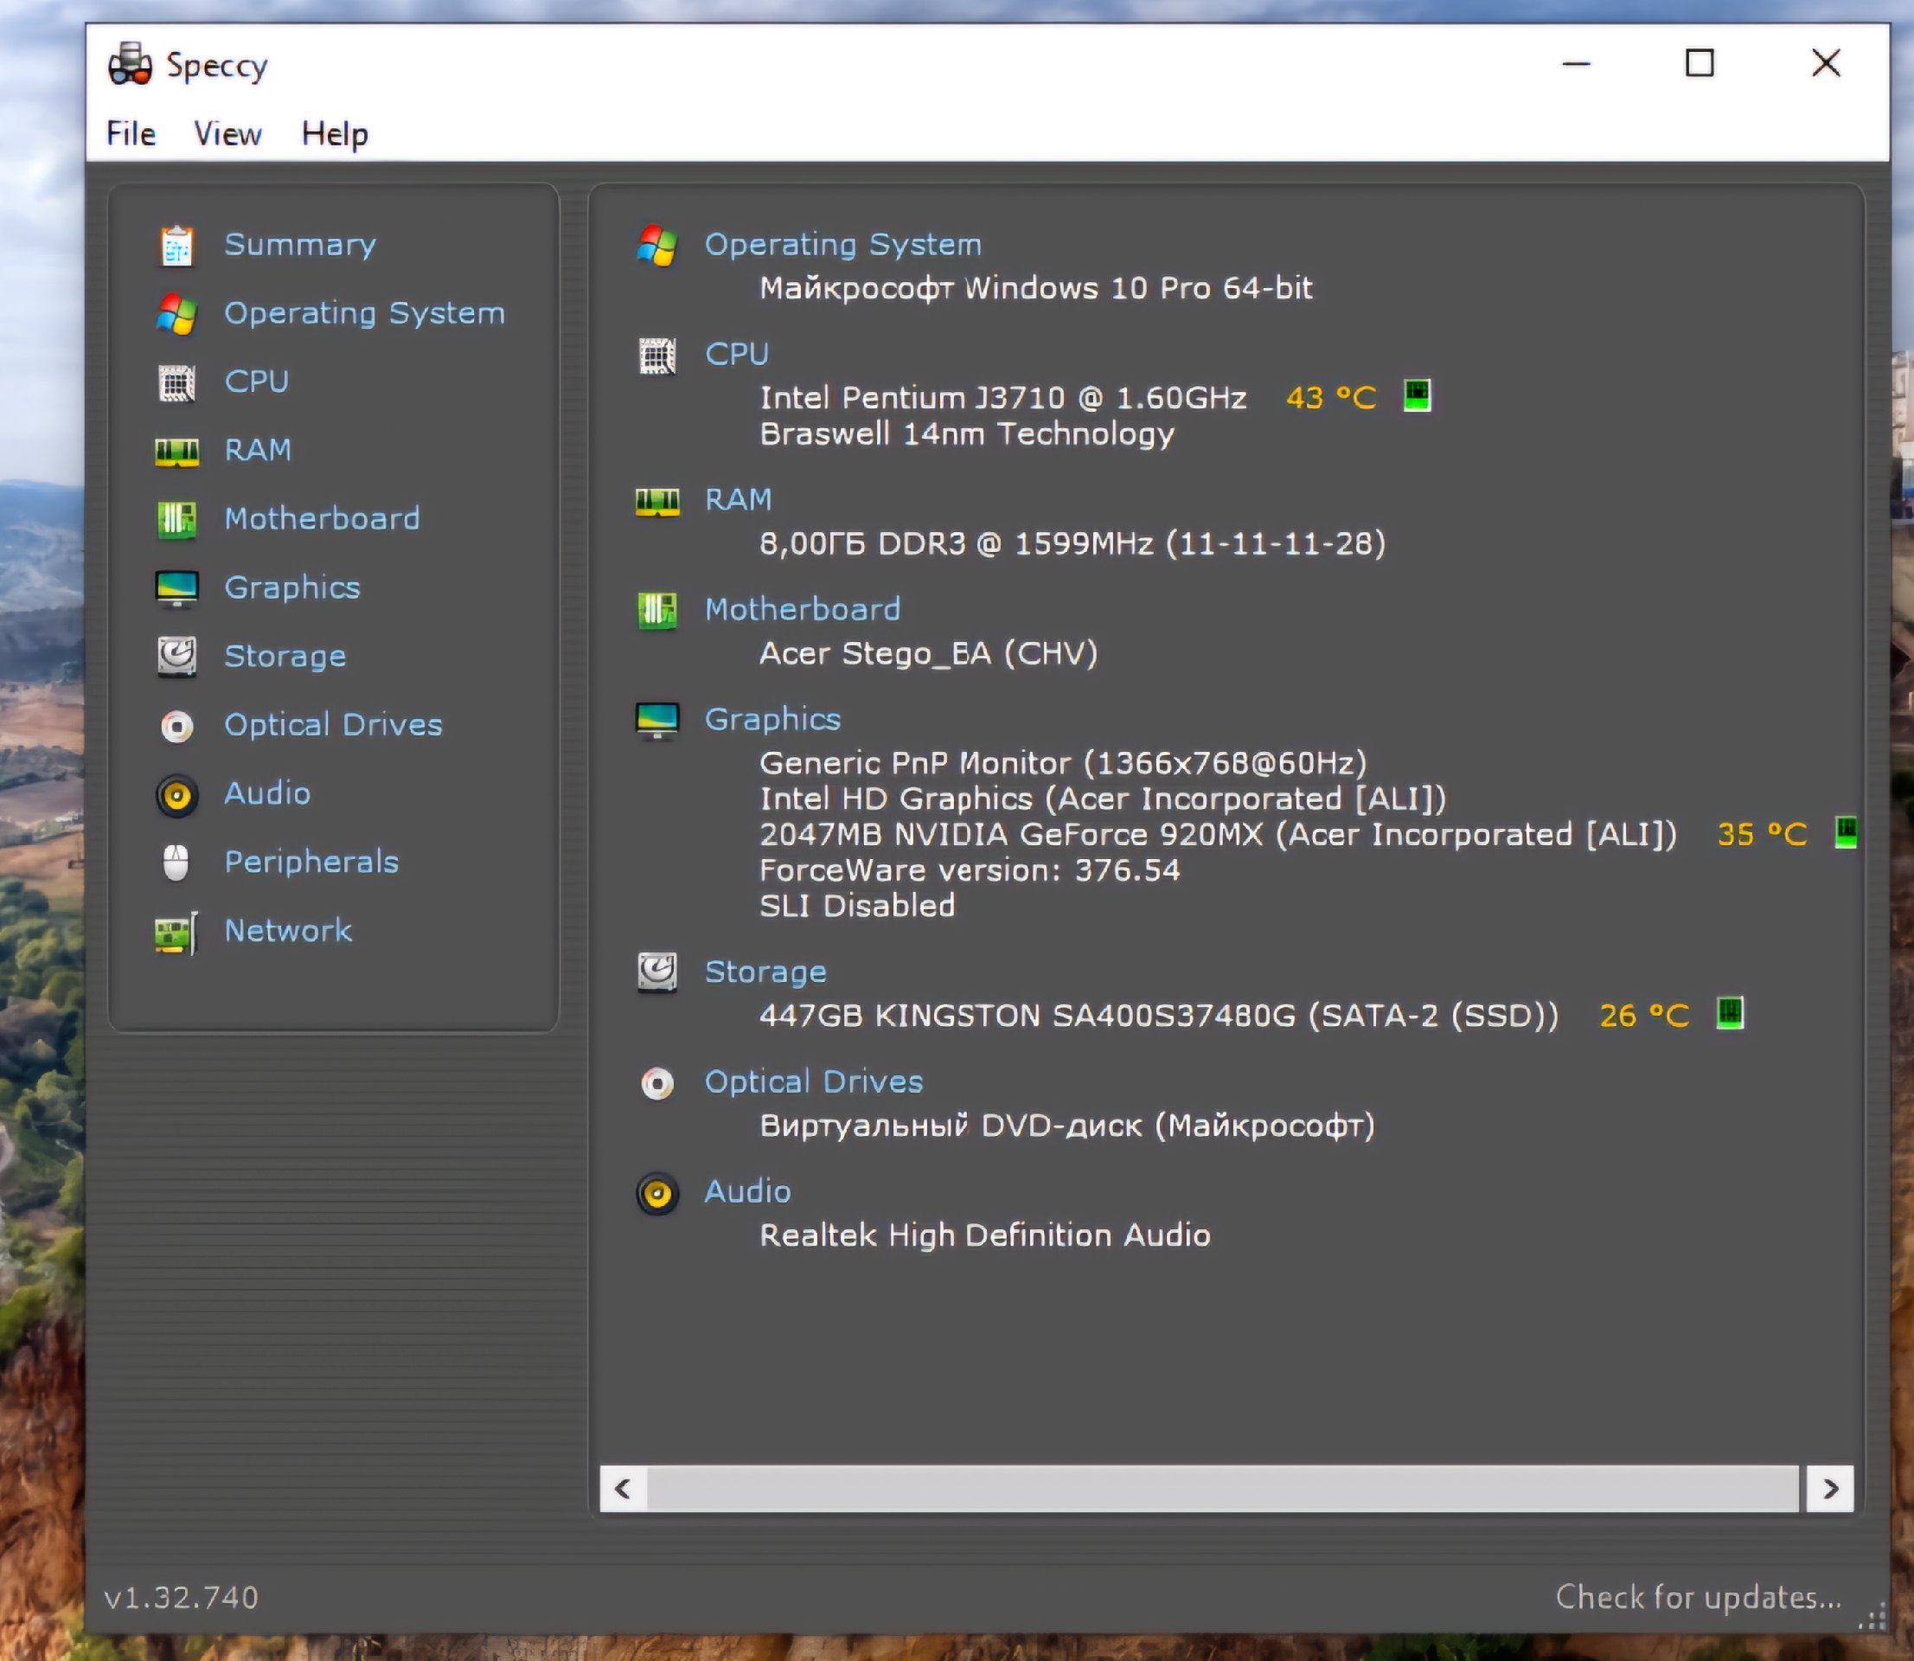Click Acer Stego_BA (CHV) text
Image resolution: width=1914 pixels, height=1661 pixels.
(x=928, y=653)
